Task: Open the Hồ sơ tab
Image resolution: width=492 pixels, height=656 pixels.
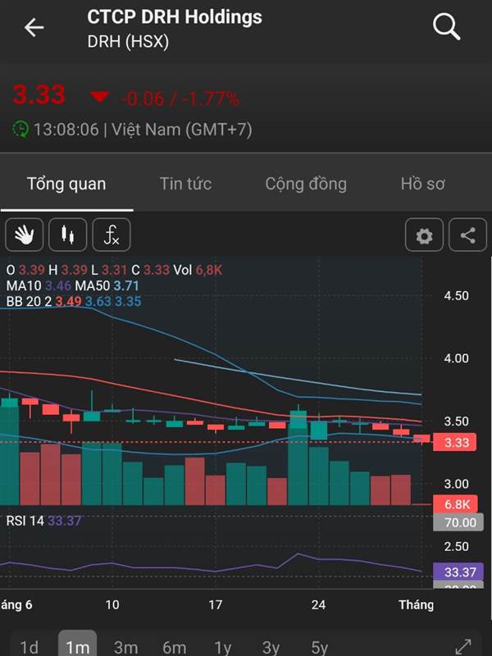Action: pos(422,184)
